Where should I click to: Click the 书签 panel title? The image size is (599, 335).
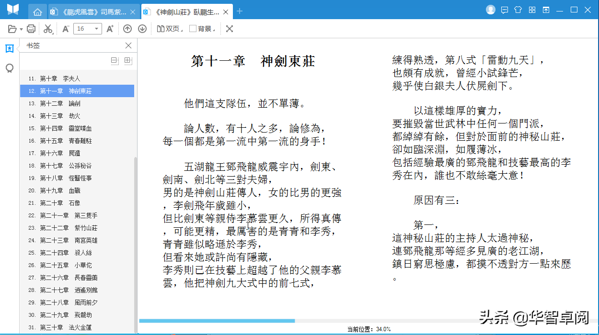pyautogui.click(x=33, y=45)
